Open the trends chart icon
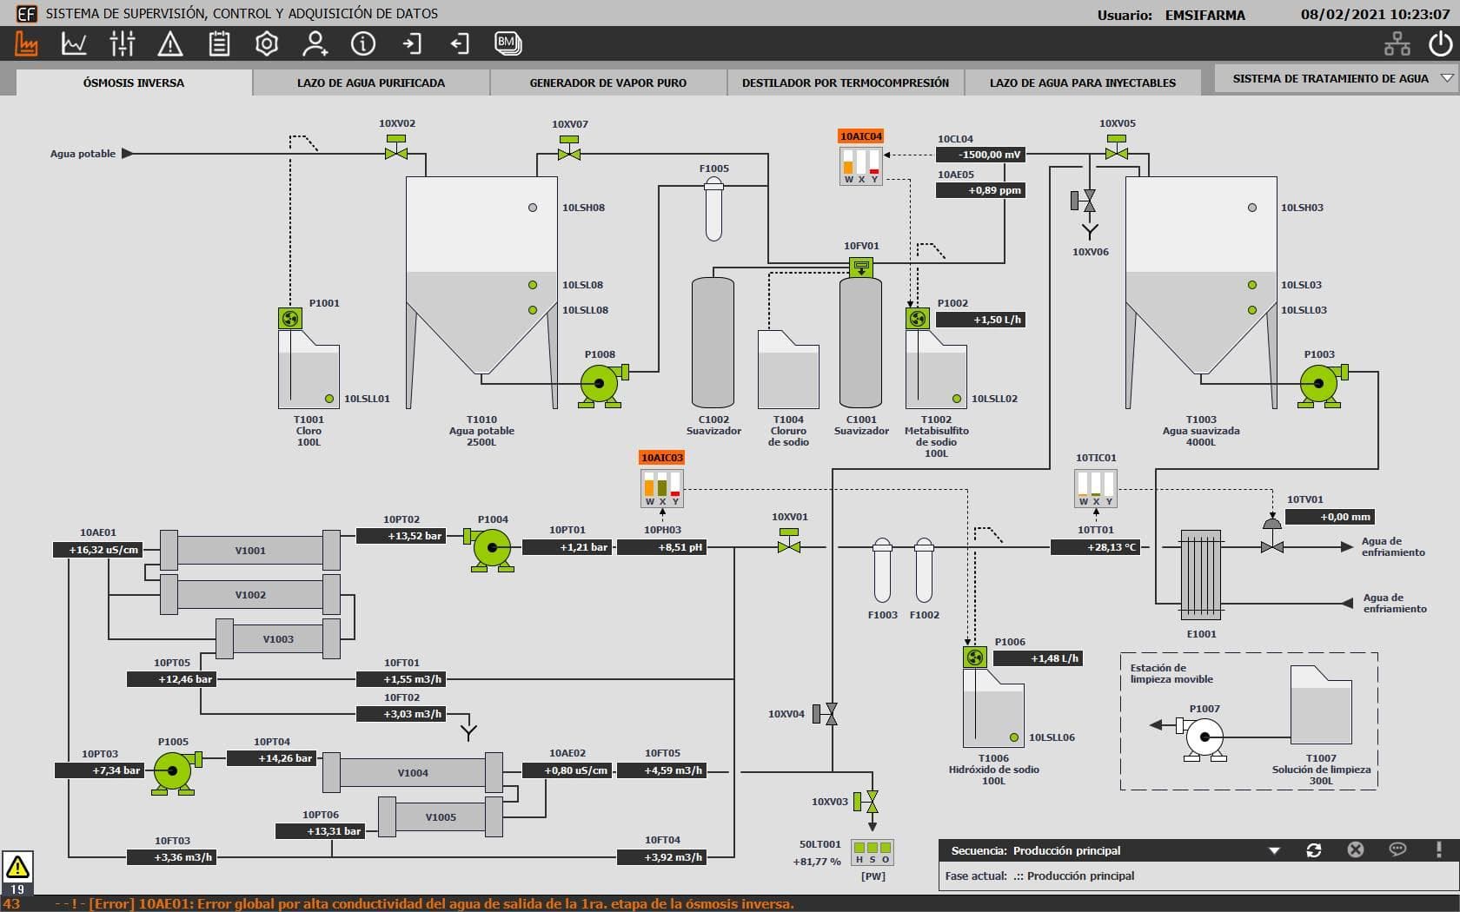 pyautogui.click(x=75, y=43)
